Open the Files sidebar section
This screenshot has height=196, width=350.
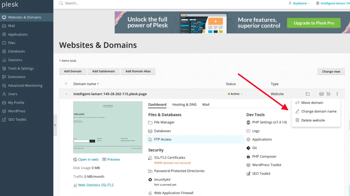[12, 43]
